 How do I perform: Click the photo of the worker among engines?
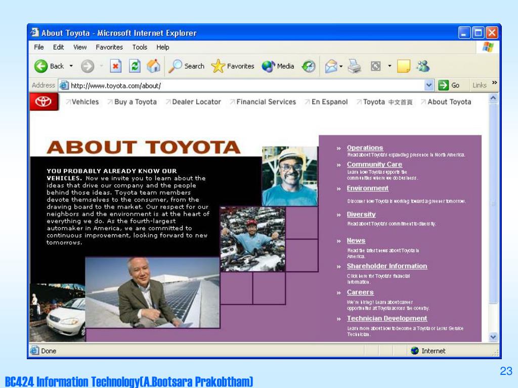click(x=253, y=239)
